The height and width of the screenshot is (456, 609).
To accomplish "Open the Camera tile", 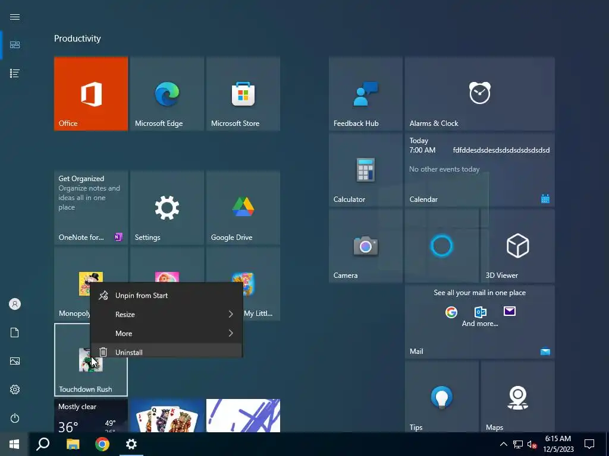I will pyautogui.click(x=366, y=245).
